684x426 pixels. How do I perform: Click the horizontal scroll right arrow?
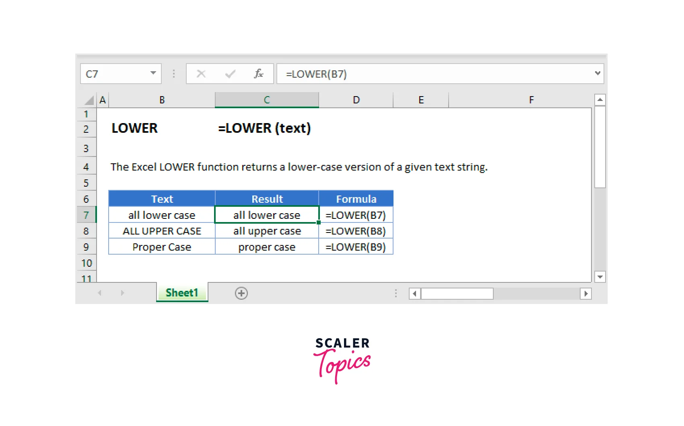[586, 294]
